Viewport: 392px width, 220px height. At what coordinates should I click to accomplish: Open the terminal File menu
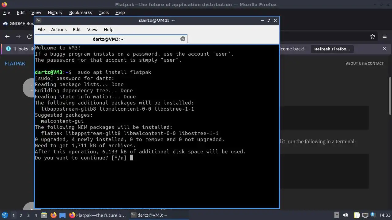click(41, 30)
